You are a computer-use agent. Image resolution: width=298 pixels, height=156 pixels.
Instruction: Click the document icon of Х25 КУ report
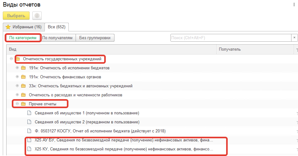(29, 149)
